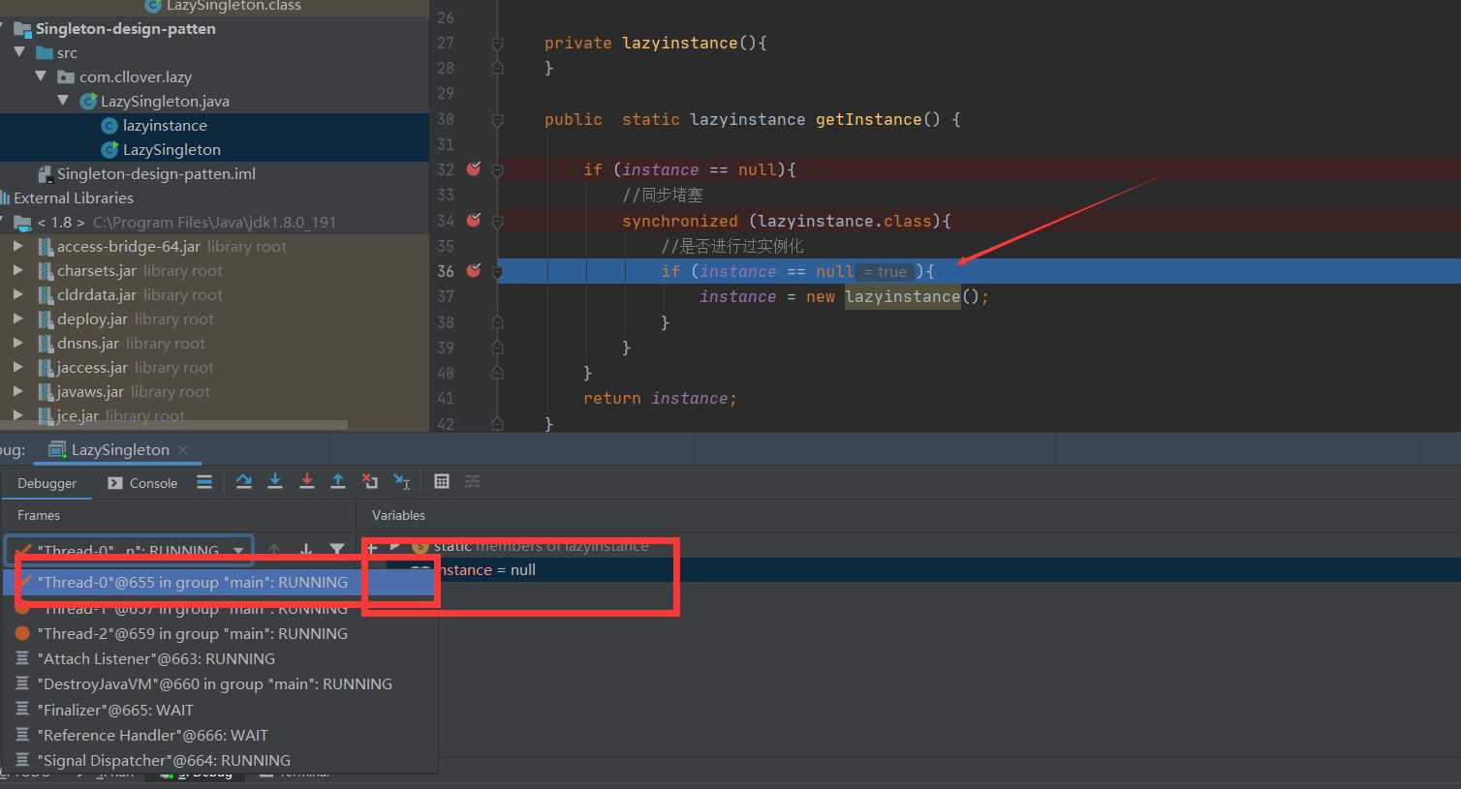Viewport: 1461px width, 789px height.
Task: Click the previous frame up arrow
Action: coord(275,549)
